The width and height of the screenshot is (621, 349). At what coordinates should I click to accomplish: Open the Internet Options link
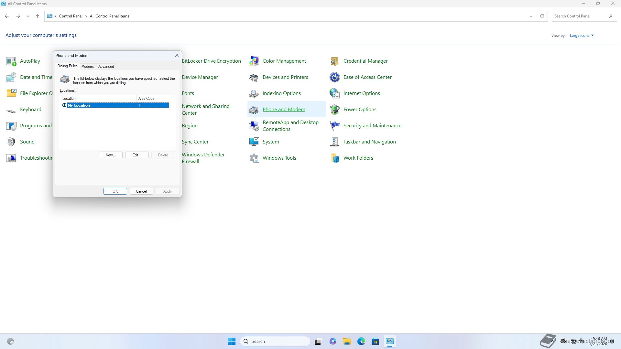(x=361, y=93)
